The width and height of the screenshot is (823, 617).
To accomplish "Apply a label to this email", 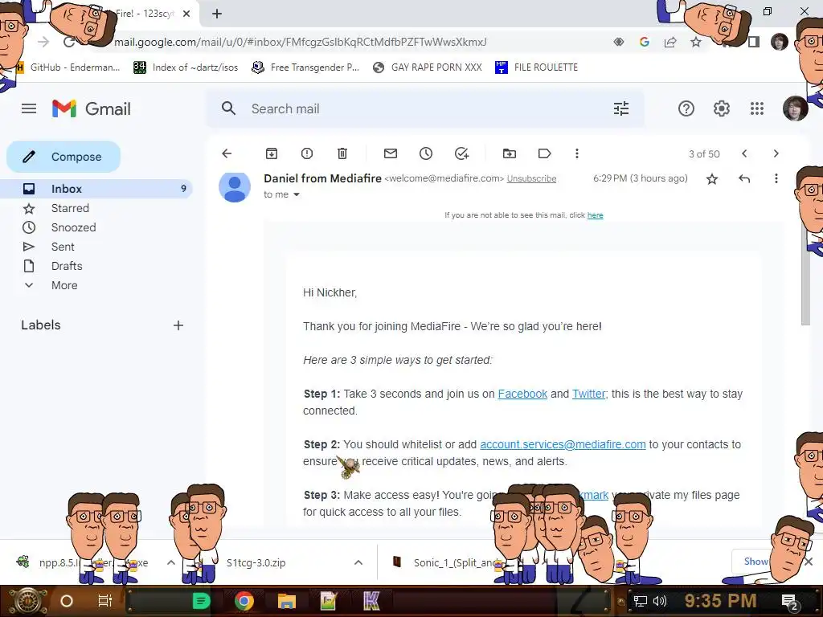I will pos(544,153).
